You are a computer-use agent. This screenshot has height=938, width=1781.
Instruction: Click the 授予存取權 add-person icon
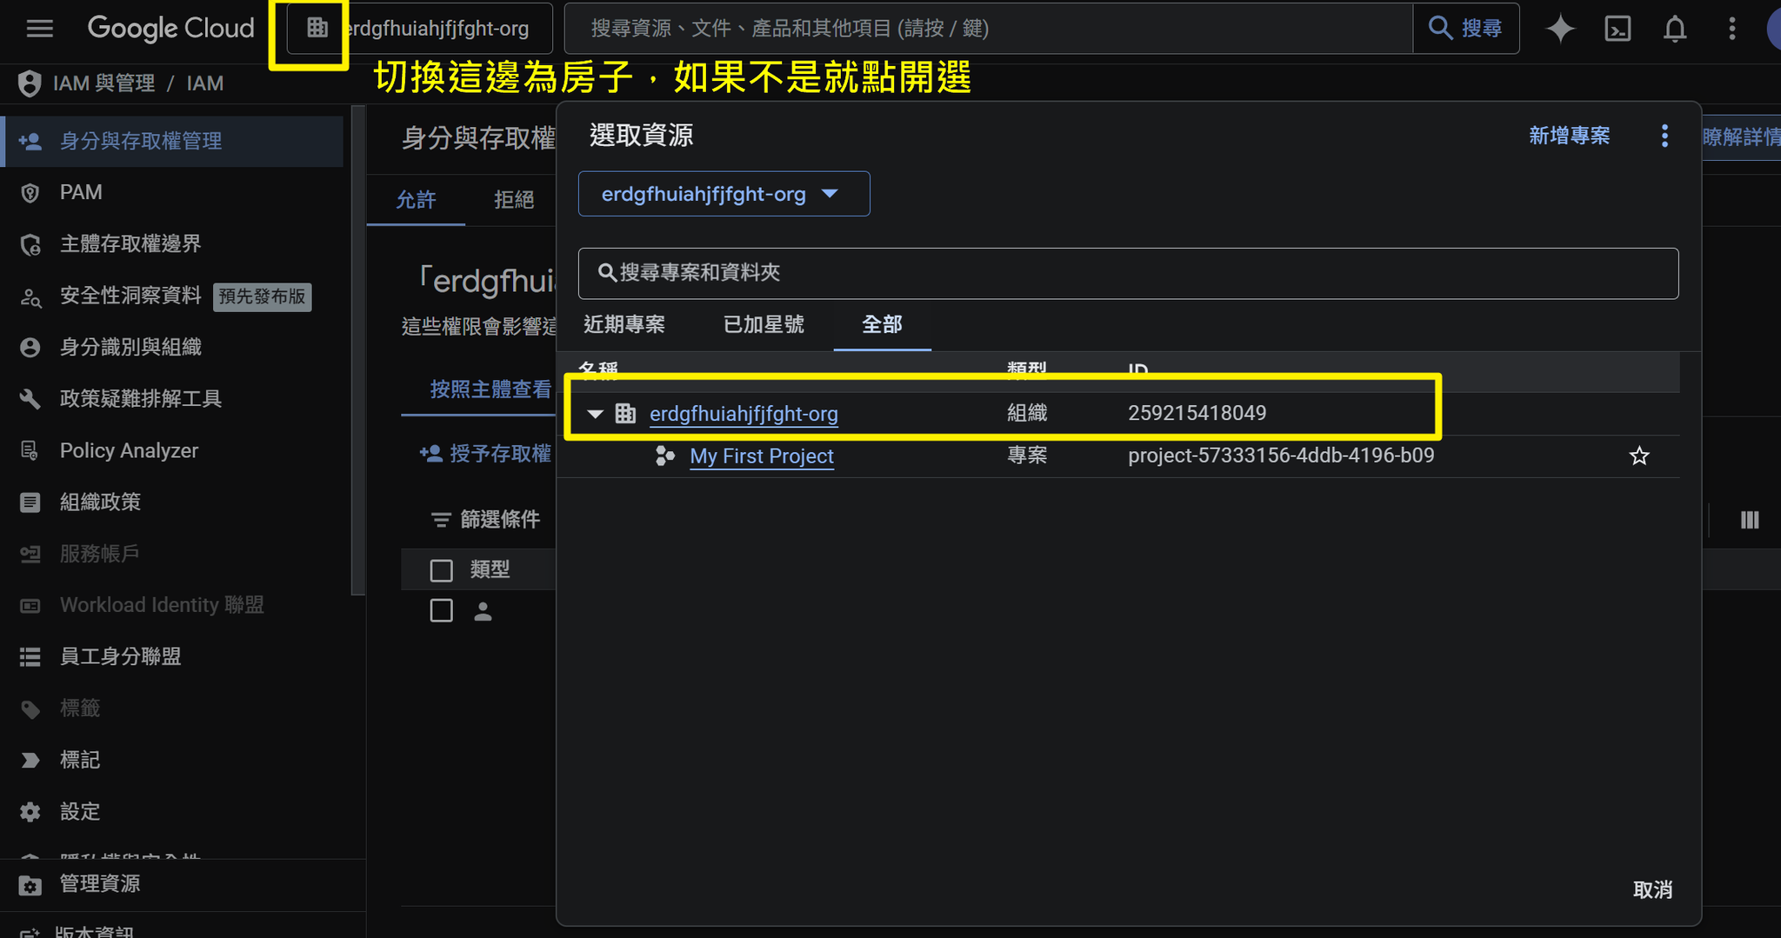[x=430, y=453]
